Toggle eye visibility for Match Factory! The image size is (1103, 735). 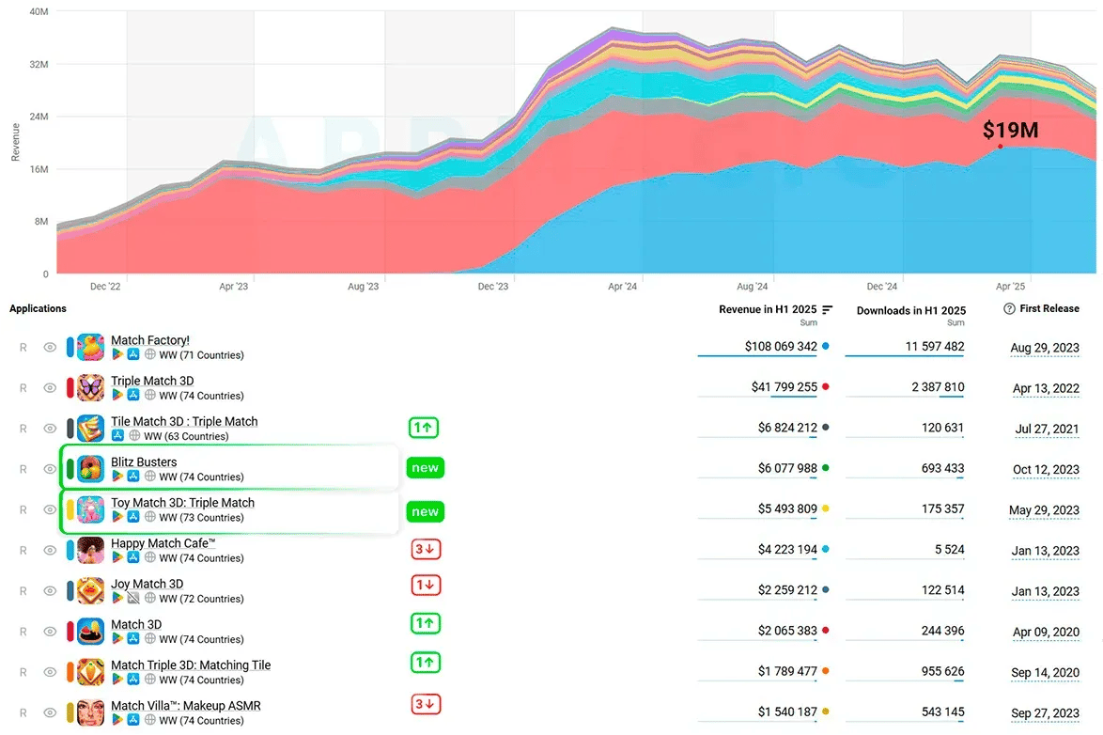coord(49,347)
